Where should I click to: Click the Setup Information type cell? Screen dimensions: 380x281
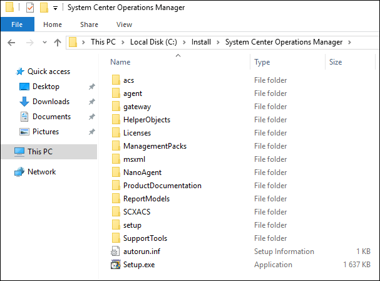284,252
